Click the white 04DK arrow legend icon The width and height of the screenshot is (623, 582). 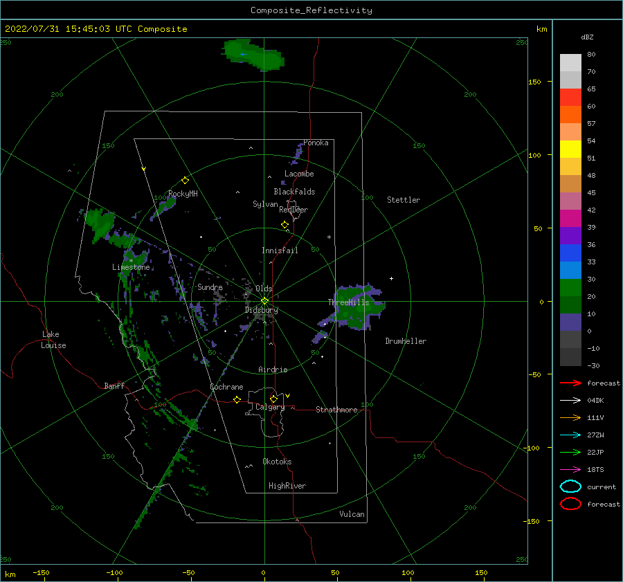[x=570, y=401]
